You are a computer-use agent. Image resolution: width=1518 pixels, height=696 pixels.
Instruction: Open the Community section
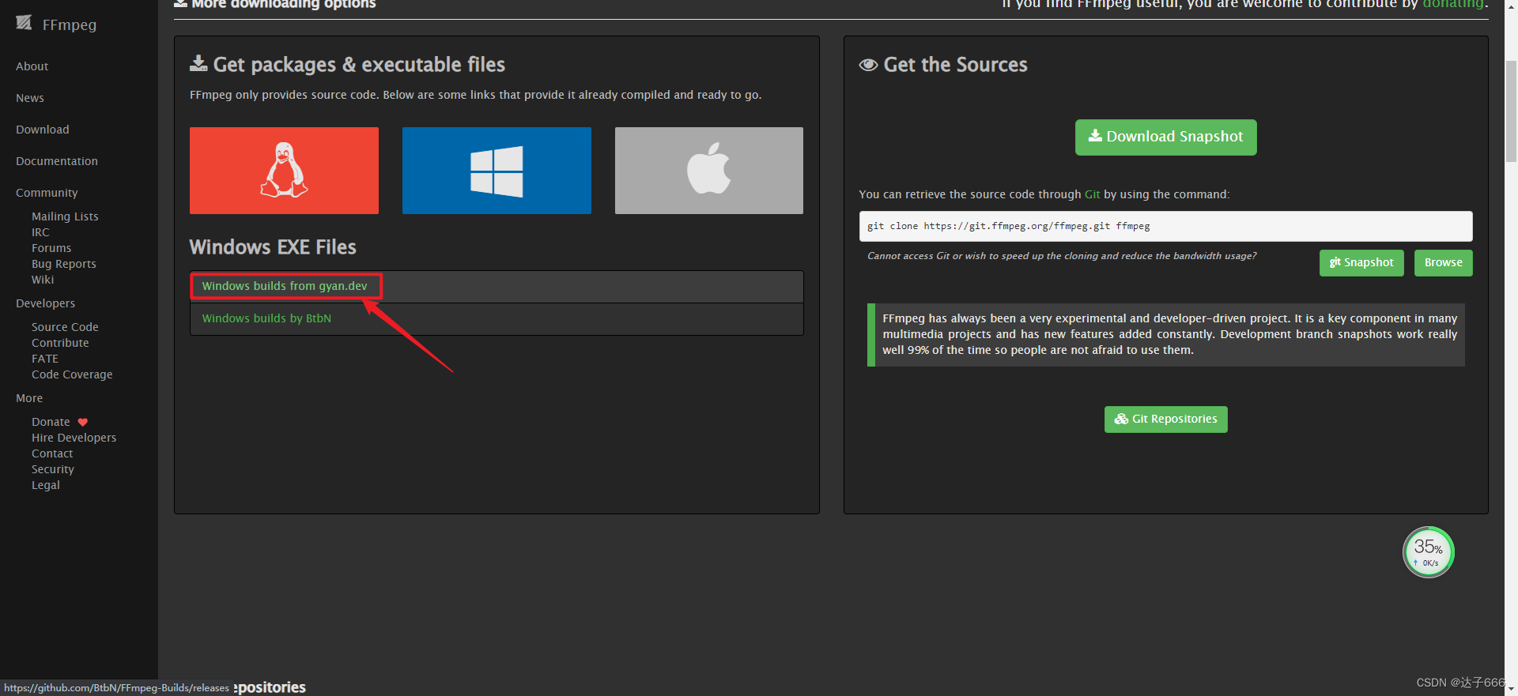[x=47, y=193]
